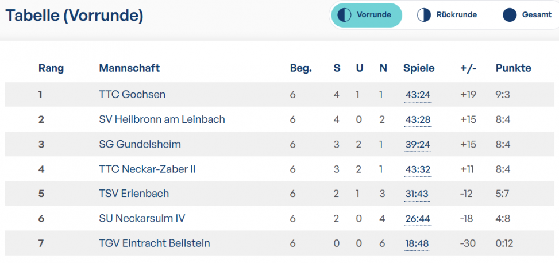The image size is (559, 263).
Task: Click the full circle icon beside Gesamt
Action: coord(510,16)
